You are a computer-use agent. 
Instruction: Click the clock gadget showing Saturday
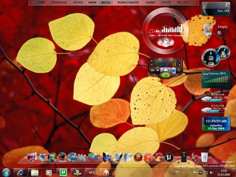(216, 124)
